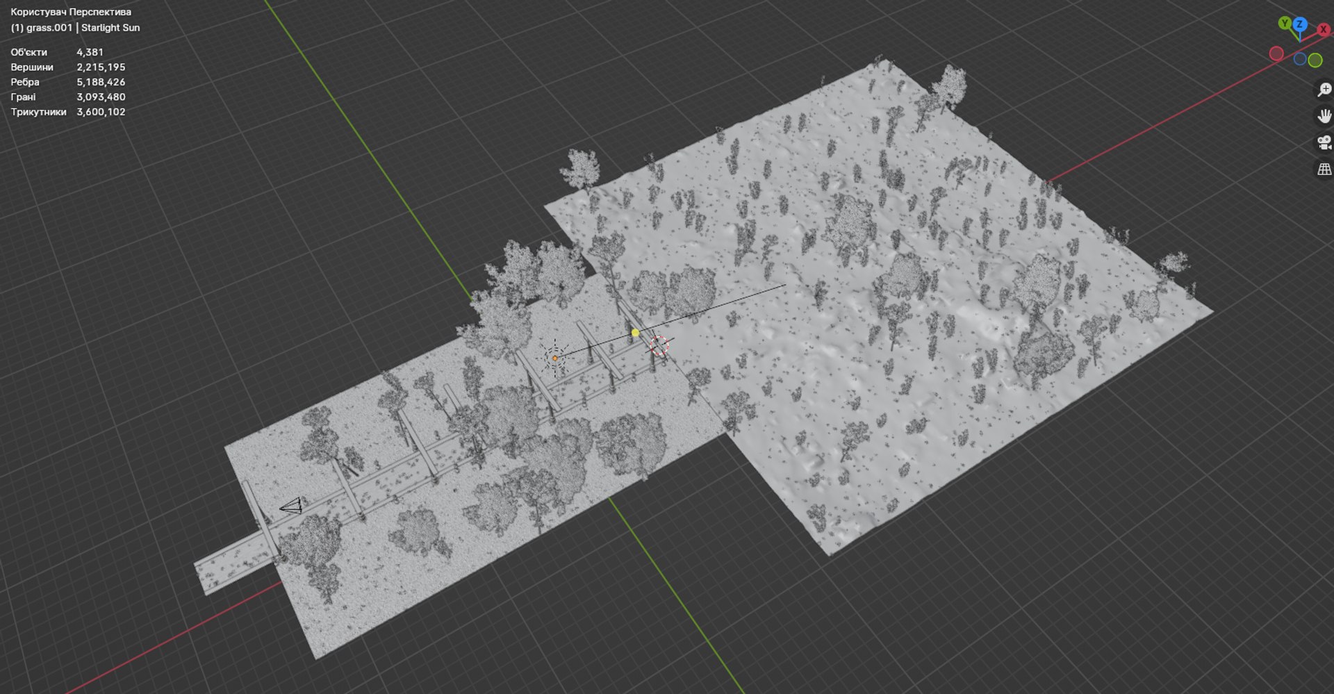Click the red-white 3D cursor

point(659,346)
